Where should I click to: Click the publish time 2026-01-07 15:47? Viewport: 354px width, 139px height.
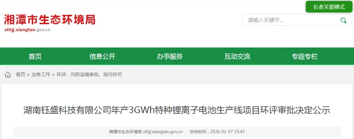click(227, 131)
